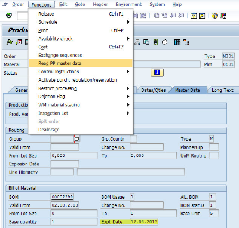Click the Group field search help icon
The height and width of the screenshot is (228, 239).
pos(77,138)
